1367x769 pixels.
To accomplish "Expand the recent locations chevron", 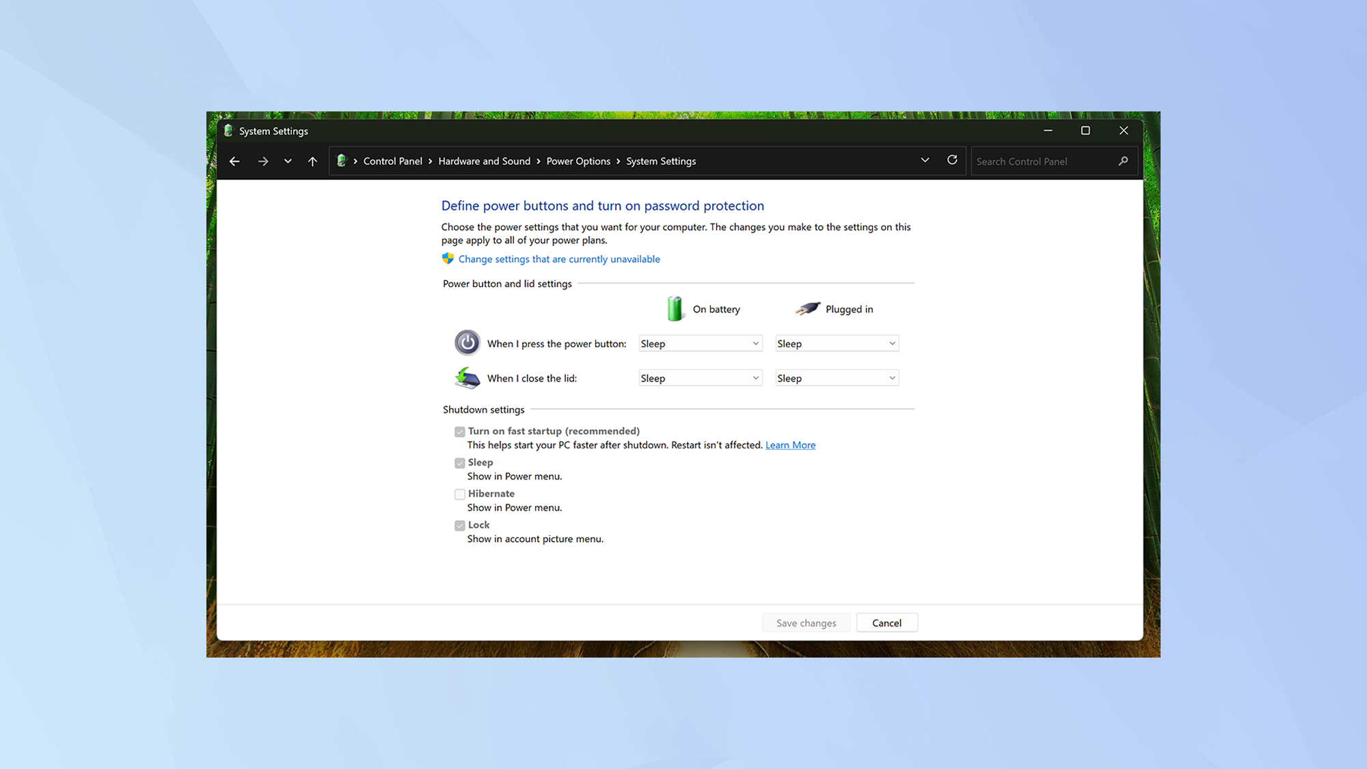I will pos(288,161).
